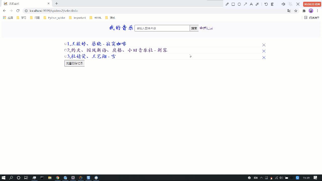
Task: Open the 应用 apps bookmark shortcut
Action: click(x=8, y=18)
